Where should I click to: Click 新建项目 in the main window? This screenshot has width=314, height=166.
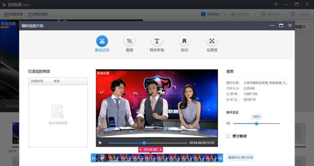click(x=13, y=15)
